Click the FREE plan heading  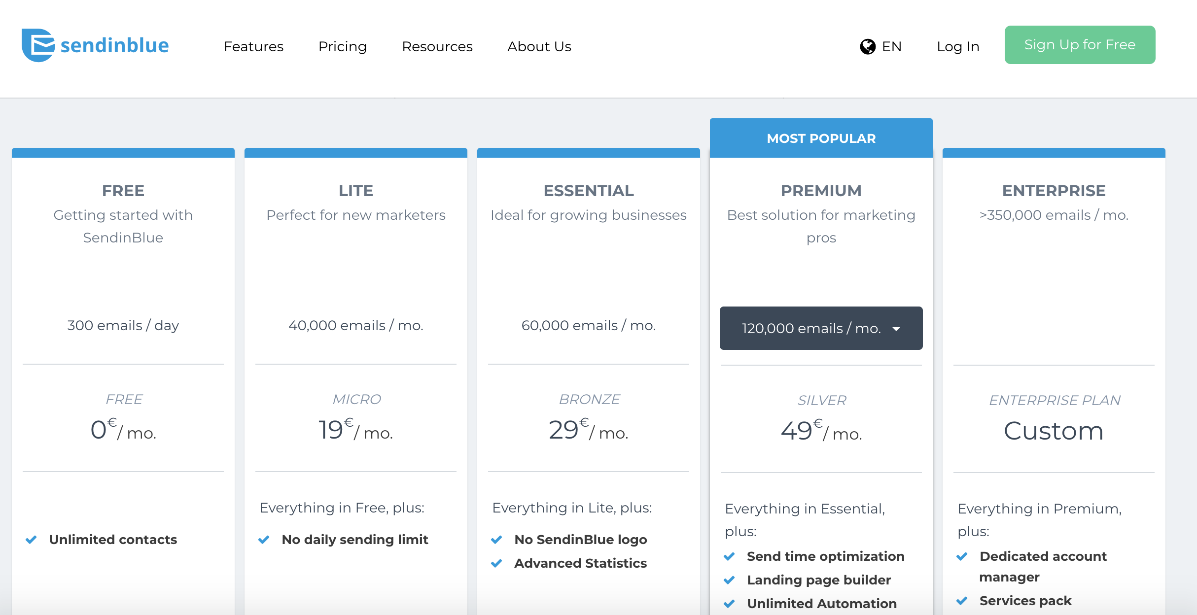click(123, 191)
